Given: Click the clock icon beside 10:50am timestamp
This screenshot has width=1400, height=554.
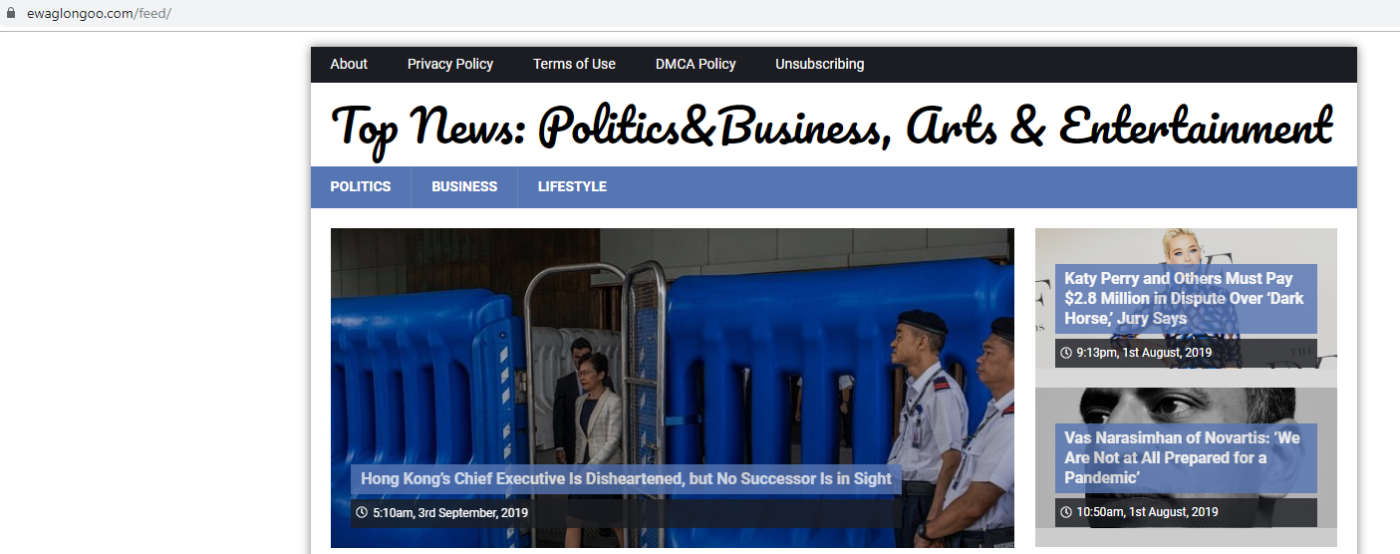Looking at the screenshot, I should click(1066, 512).
